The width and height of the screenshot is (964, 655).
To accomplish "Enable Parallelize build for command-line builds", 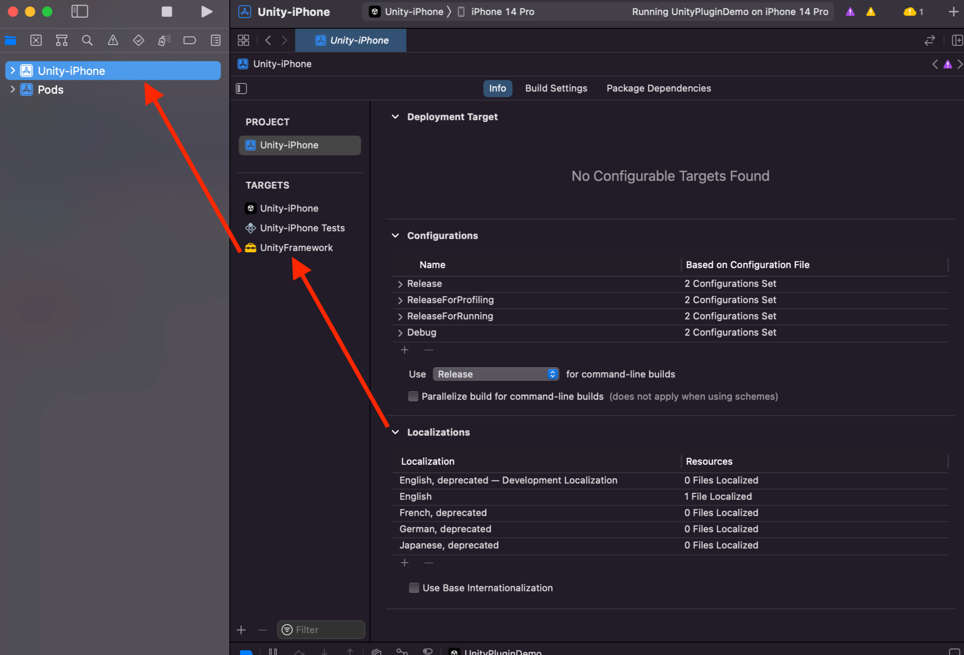I will click(x=413, y=396).
